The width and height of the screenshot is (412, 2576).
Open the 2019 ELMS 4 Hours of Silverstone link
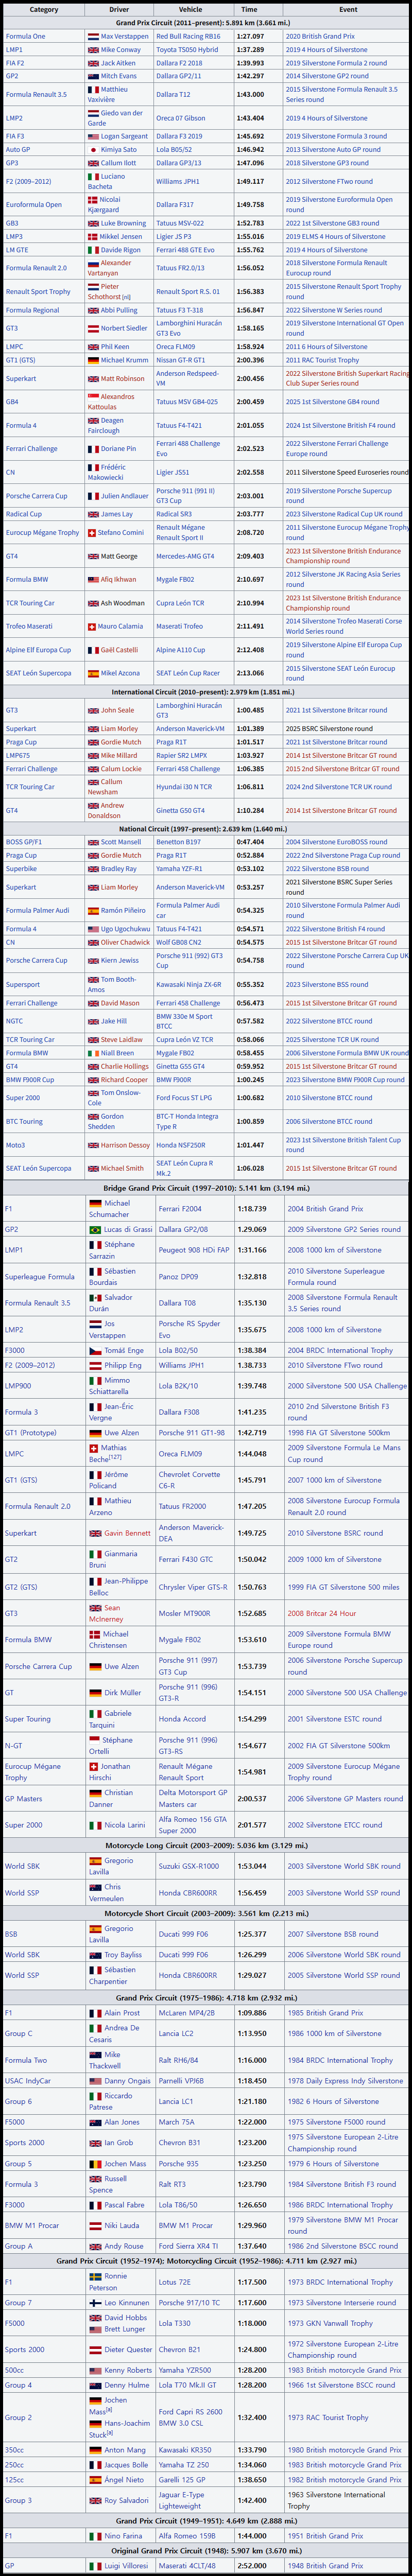(x=335, y=237)
